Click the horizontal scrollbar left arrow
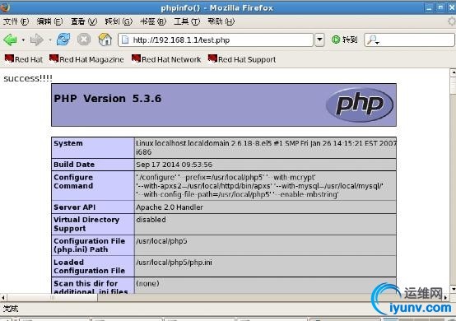 [3, 297]
